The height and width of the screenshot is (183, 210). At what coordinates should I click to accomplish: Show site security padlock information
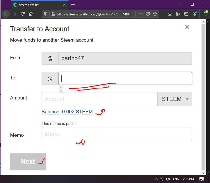tap(53, 14)
